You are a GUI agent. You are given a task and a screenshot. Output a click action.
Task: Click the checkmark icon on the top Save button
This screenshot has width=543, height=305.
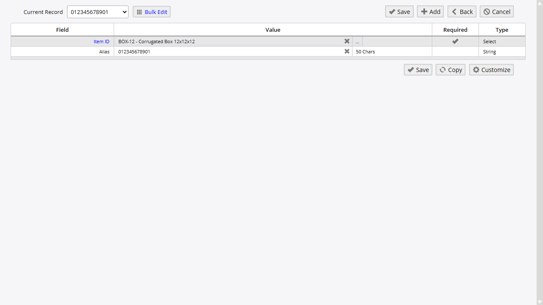click(392, 11)
